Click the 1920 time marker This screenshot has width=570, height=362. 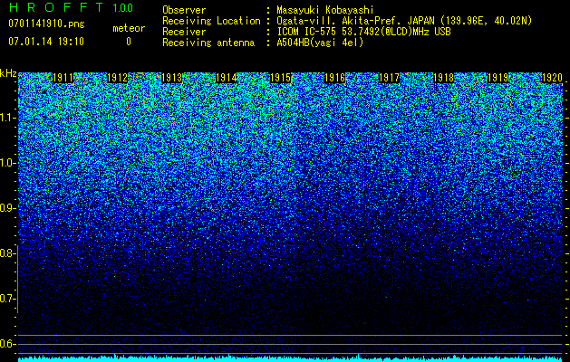pyautogui.click(x=552, y=78)
